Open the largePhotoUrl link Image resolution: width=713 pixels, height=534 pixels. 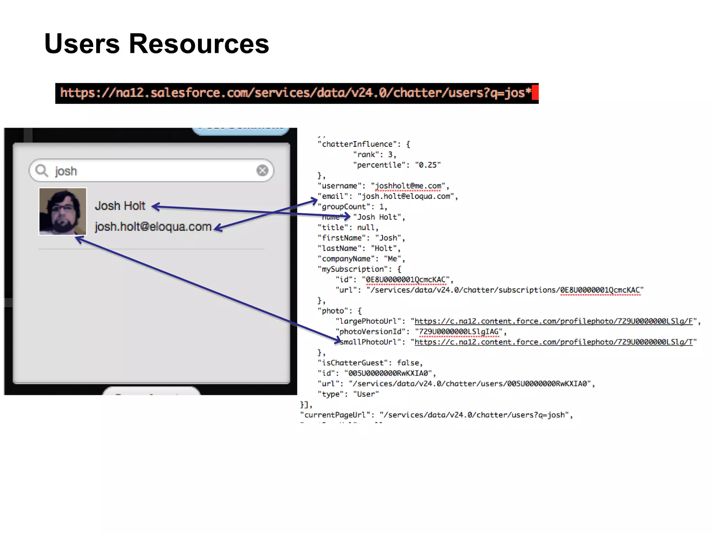pyautogui.click(x=554, y=321)
